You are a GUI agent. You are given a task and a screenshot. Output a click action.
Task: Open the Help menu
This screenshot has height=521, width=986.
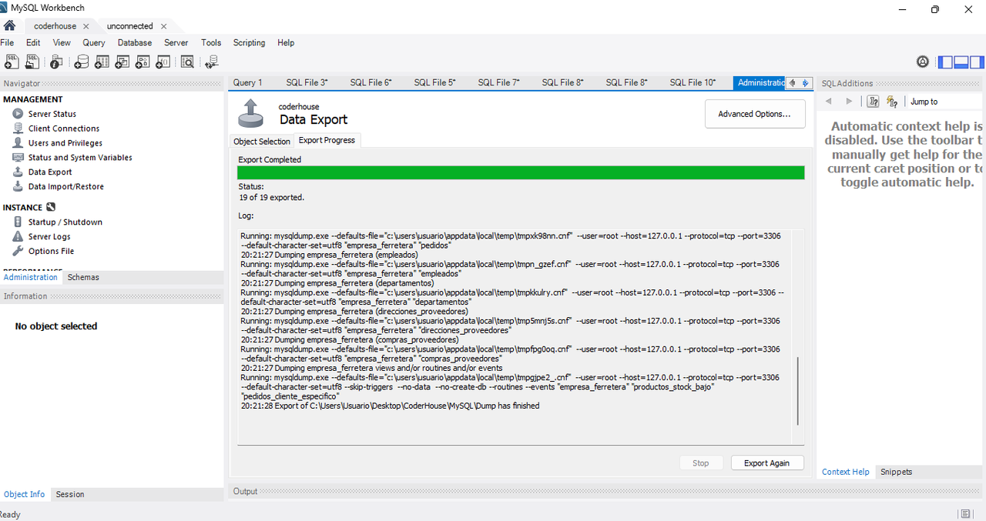pos(286,43)
